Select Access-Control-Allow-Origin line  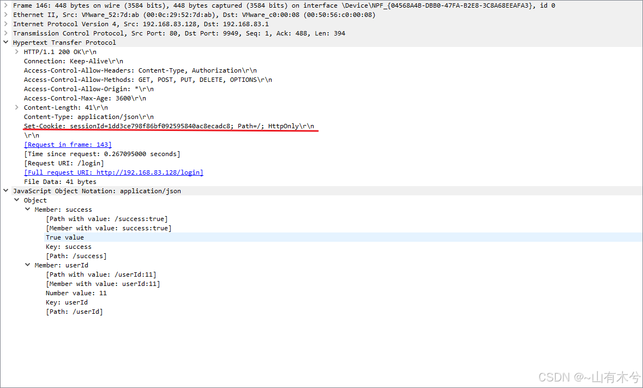click(88, 89)
